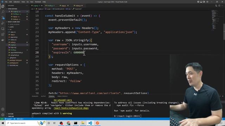
Task: Click the errors and warnings status item
Action: (20, 119)
